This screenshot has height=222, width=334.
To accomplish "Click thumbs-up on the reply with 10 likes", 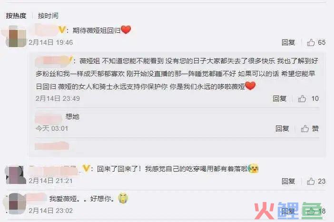I will tap(302, 98).
